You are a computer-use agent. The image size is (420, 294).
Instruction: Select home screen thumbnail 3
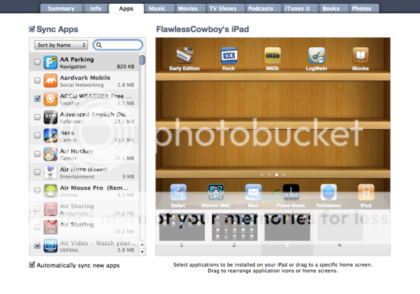tap(287, 228)
